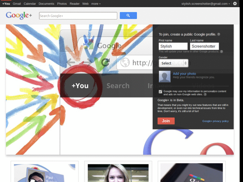Uncheck personalize content and ads checkbox
243x182 pixels.
(160, 92)
